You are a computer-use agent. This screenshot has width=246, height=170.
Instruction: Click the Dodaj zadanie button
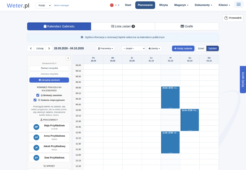[x=183, y=48]
